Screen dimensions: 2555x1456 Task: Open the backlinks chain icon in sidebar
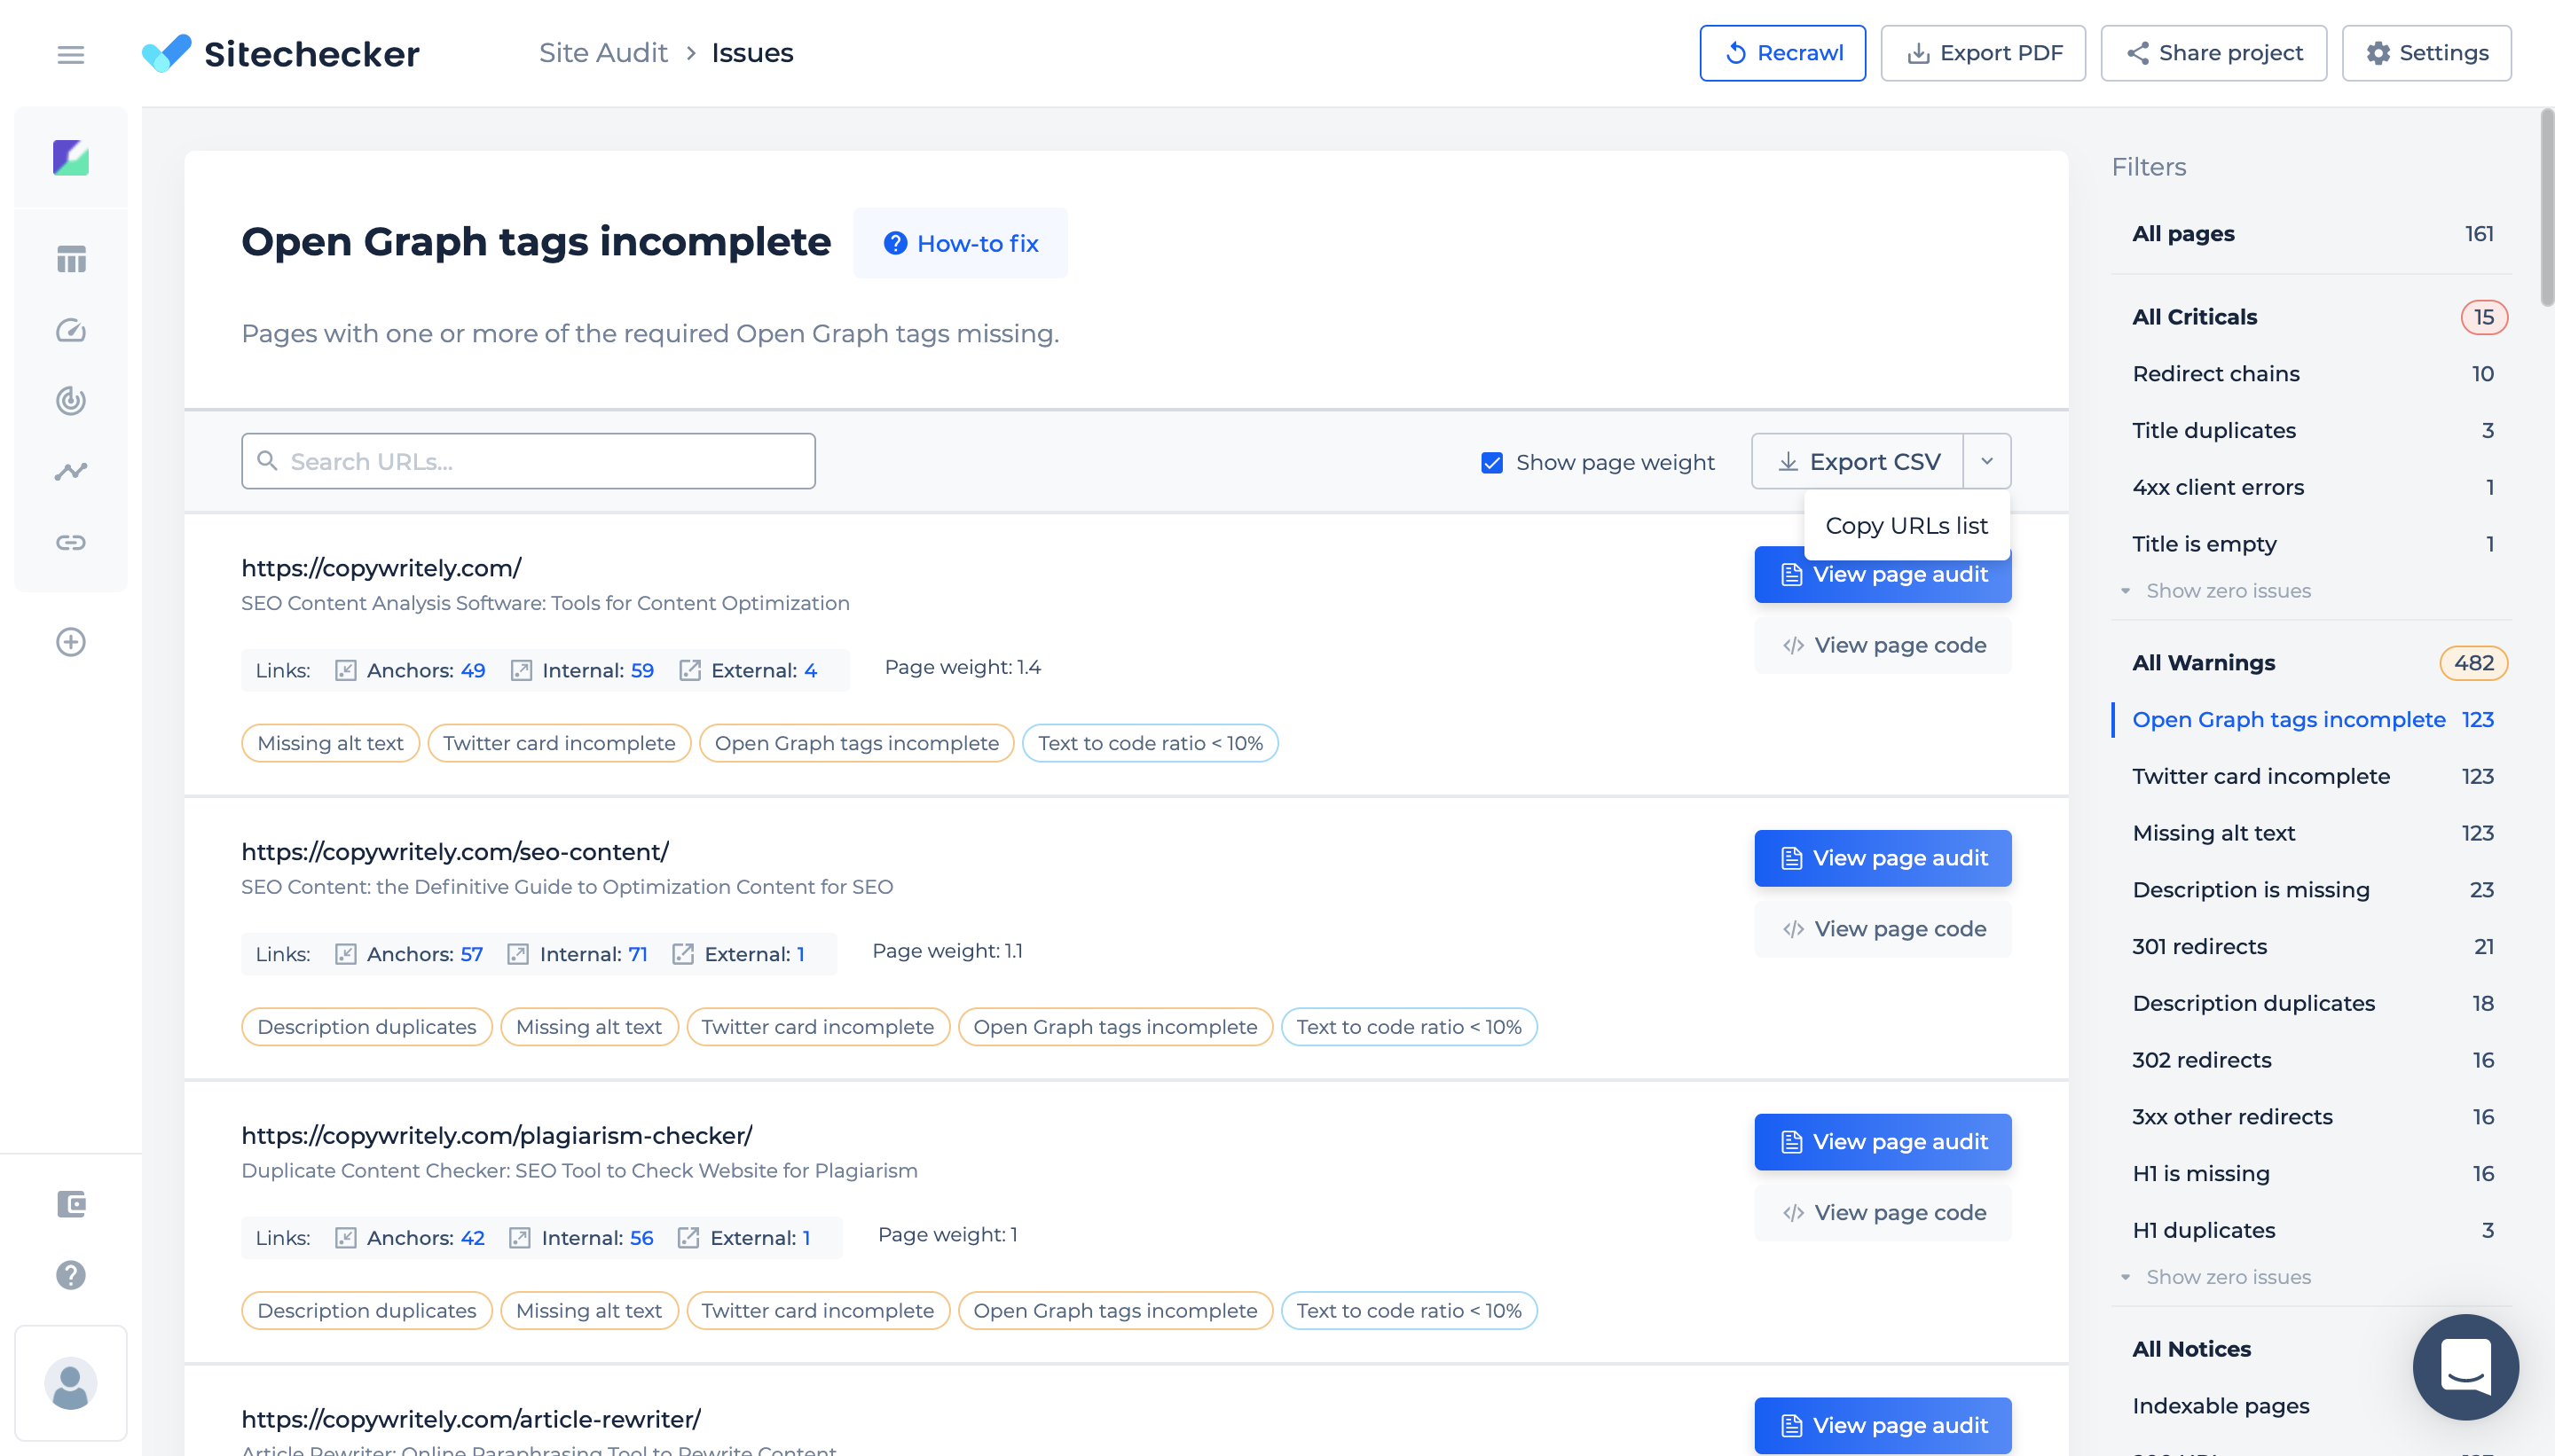(x=71, y=542)
